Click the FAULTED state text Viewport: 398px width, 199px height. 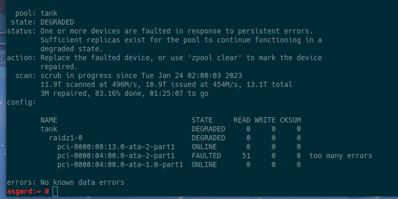click(x=206, y=156)
